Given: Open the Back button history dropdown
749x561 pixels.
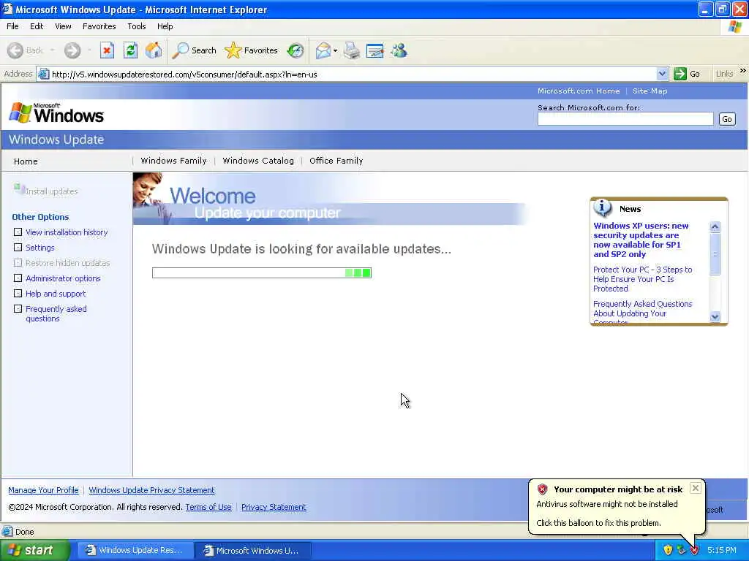Looking at the screenshot, I should pyautogui.click(x=52, y=50).
